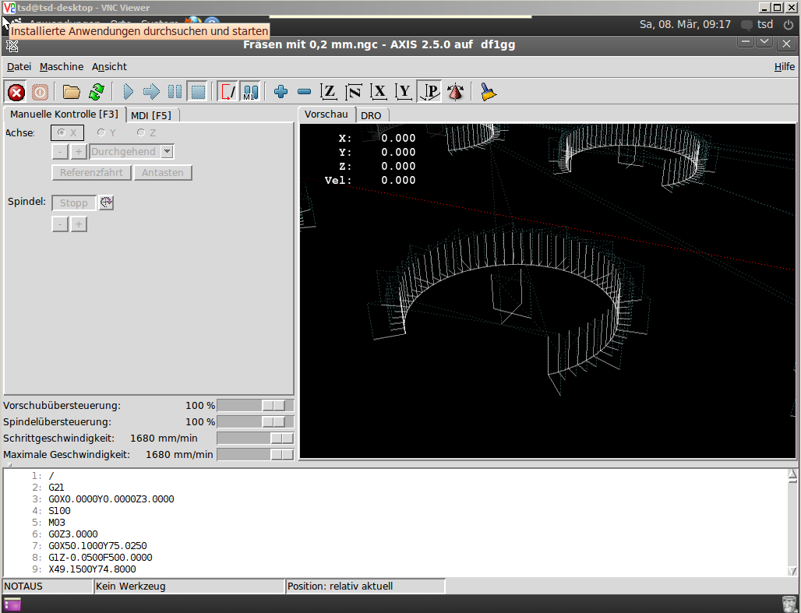Click scroll up arrow of G-code list

792,475
